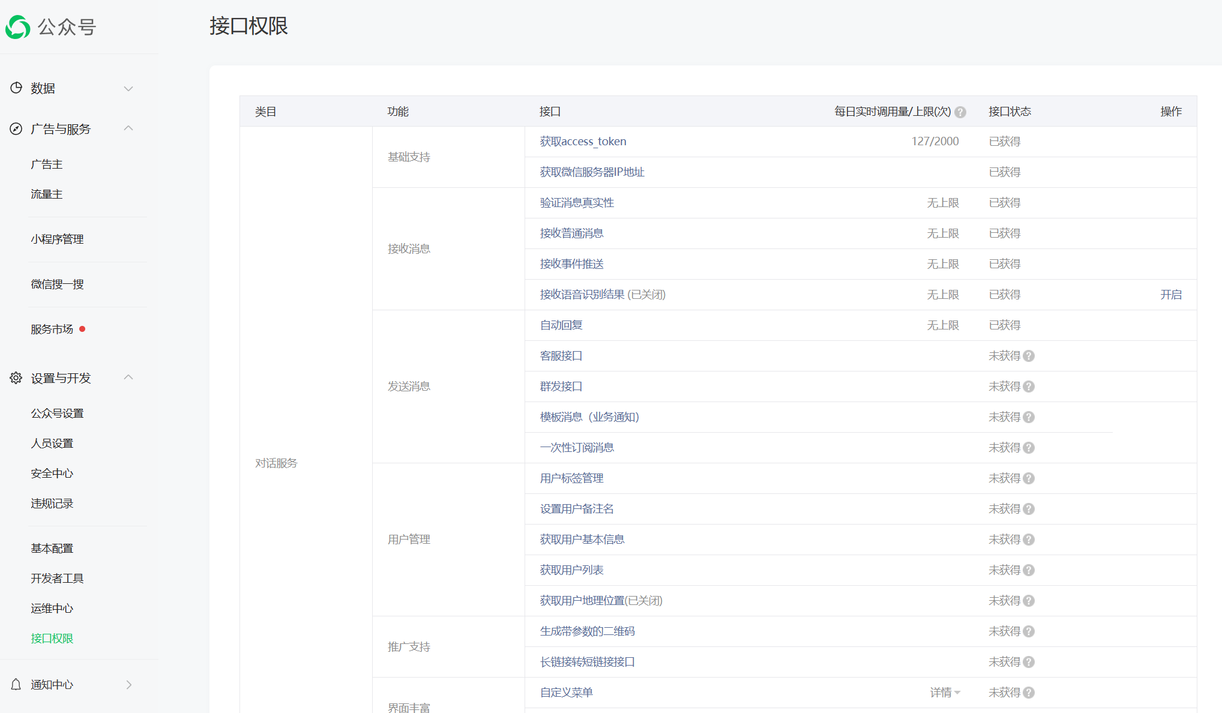Open the 详情 dropdown for 自定义菜单
The height and width of the screenshot is (713, 1222).
[945, 693]
